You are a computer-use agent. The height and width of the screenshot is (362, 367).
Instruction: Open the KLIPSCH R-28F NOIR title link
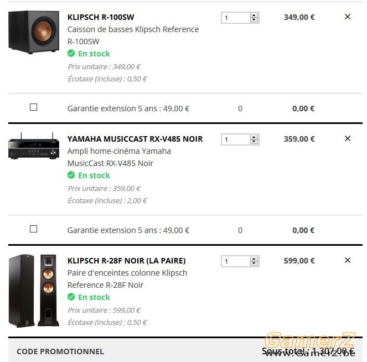pyautogui.click(x=126, y=261)
